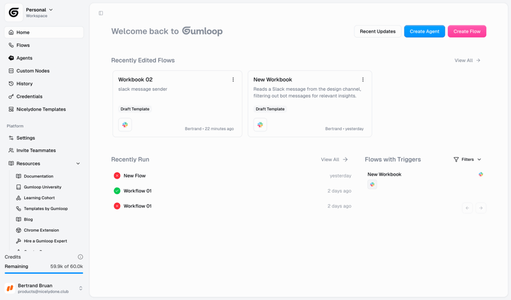Click the 'slack message sender' description
Screen dimensions: 511x300
[142, 89]
